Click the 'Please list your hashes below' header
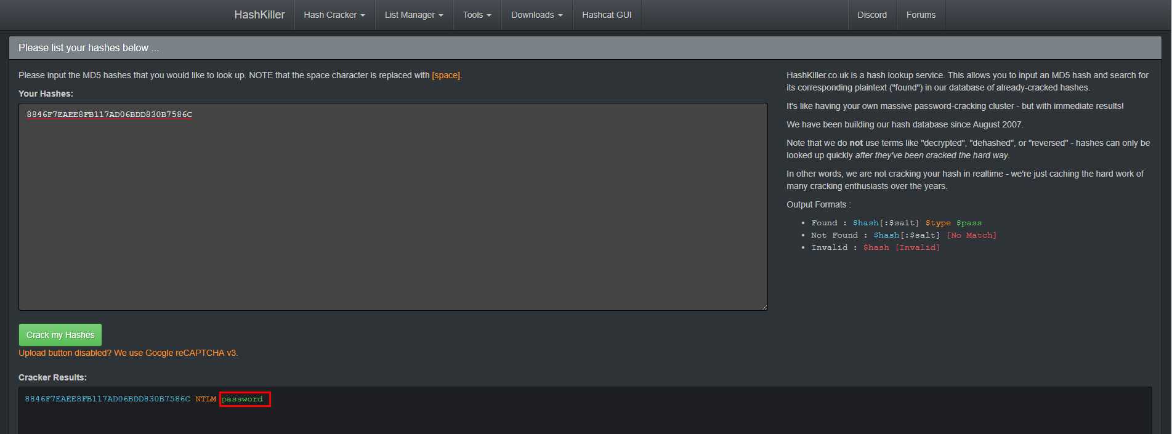Image resolution: width=1172 pixels, height=434 pixels. click(x=89, y=48)
